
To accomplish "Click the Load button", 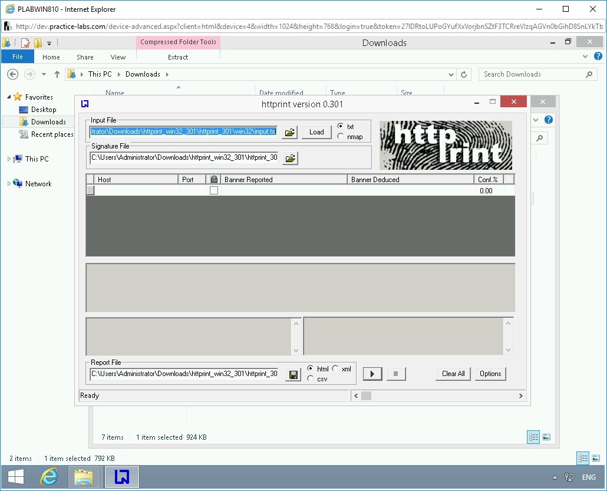I will pyautogui.click(x=316, y=132).
